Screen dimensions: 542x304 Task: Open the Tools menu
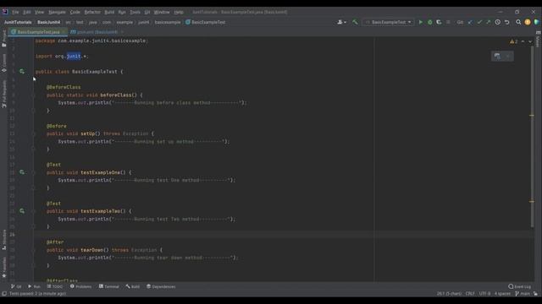pos(135,12)
